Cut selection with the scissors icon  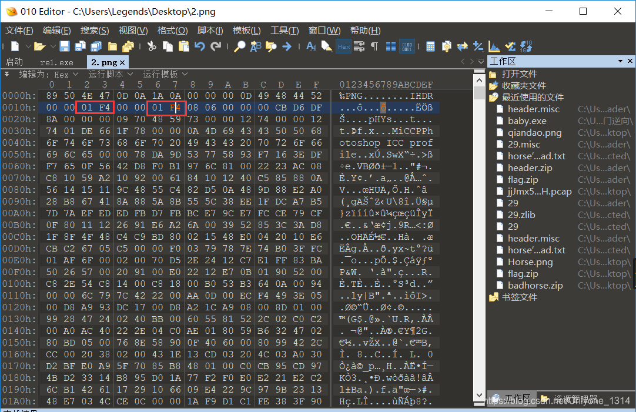[152, 46]
